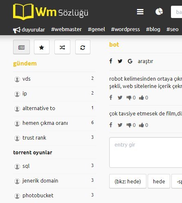Click the refresh icon button
The width and height of the screenshot is (182, 203).
(x=83, y=47)
